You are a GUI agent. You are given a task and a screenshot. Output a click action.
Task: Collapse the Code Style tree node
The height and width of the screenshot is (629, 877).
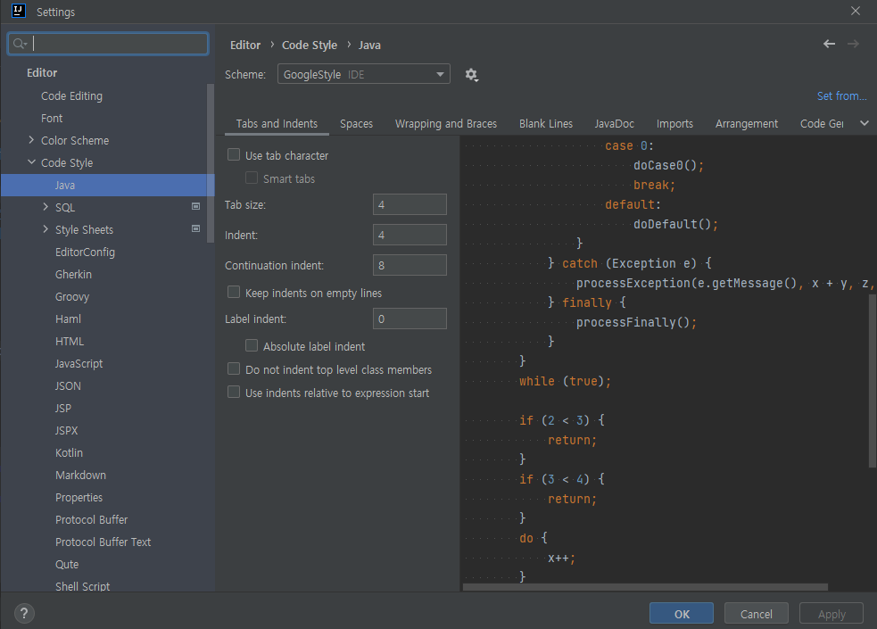point(31,162)
